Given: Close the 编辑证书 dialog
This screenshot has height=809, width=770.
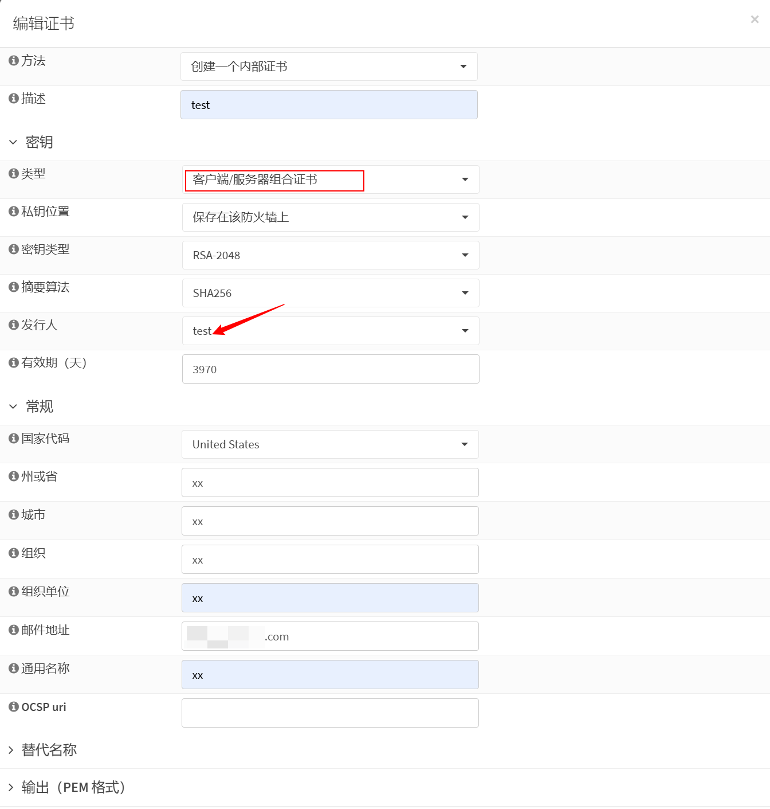Looking at the screenshot, I should point(755,19).
